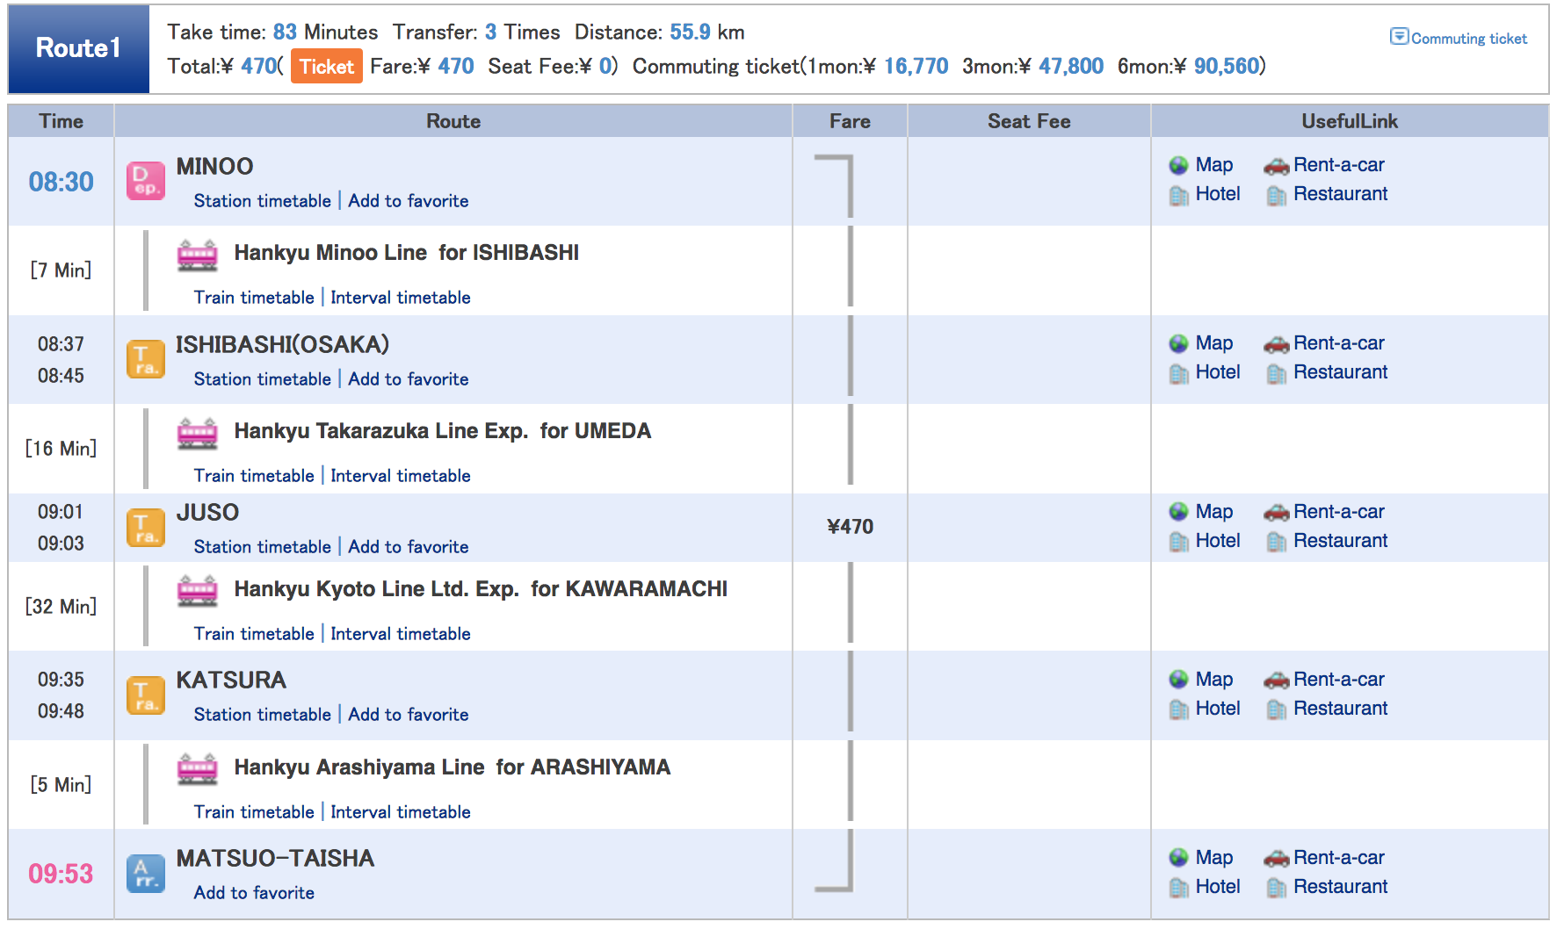Click the globe Map icon in MINOO row
1557x929 pixels.
(1179, 165)
